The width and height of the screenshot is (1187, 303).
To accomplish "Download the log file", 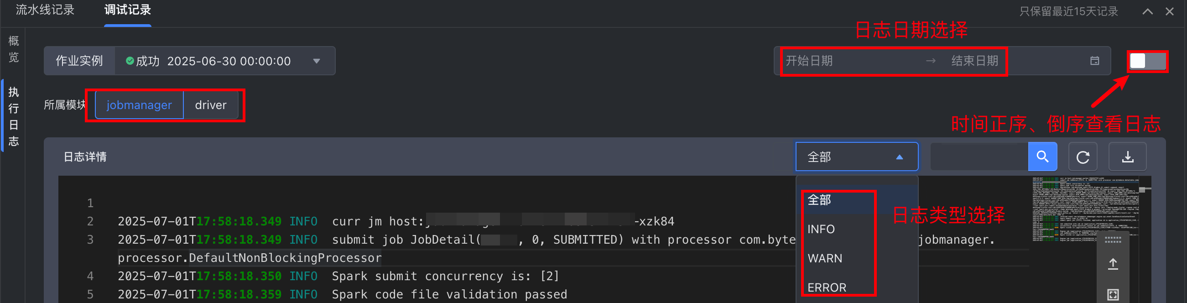I will 1127,157.
